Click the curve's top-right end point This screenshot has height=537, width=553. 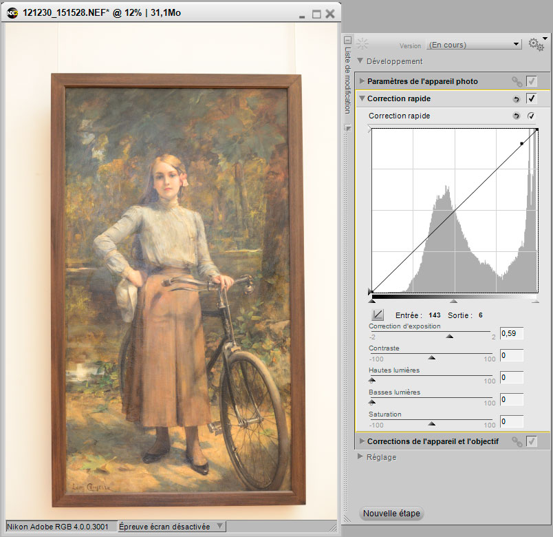(x=536, y=129)
